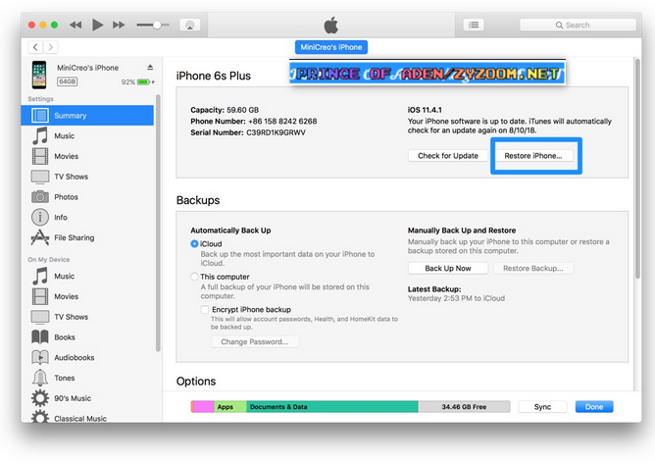Open the Classical Music playlist
The width and height of the screenshot is (655, 463).
click(87, 418)
